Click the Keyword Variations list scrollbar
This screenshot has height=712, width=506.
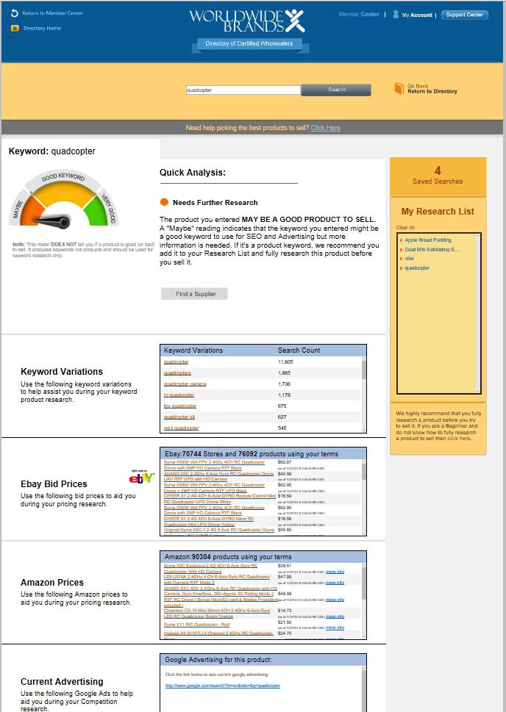point(364,394)
